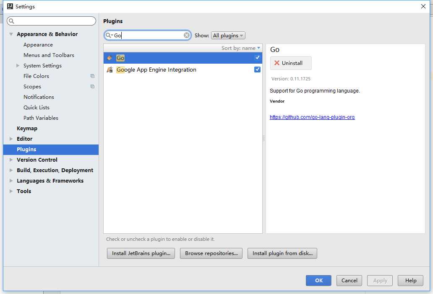Click the Go title in details pane
The height and width of the screenshot is (294, 433).
(x=275, y=49)
